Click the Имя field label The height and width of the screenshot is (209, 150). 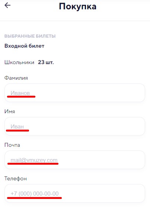(x=10, y=111)
